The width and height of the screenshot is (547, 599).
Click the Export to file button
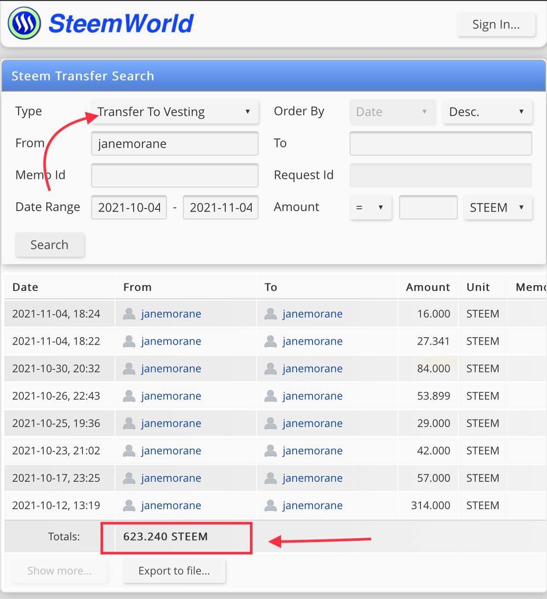pos(174,571)
